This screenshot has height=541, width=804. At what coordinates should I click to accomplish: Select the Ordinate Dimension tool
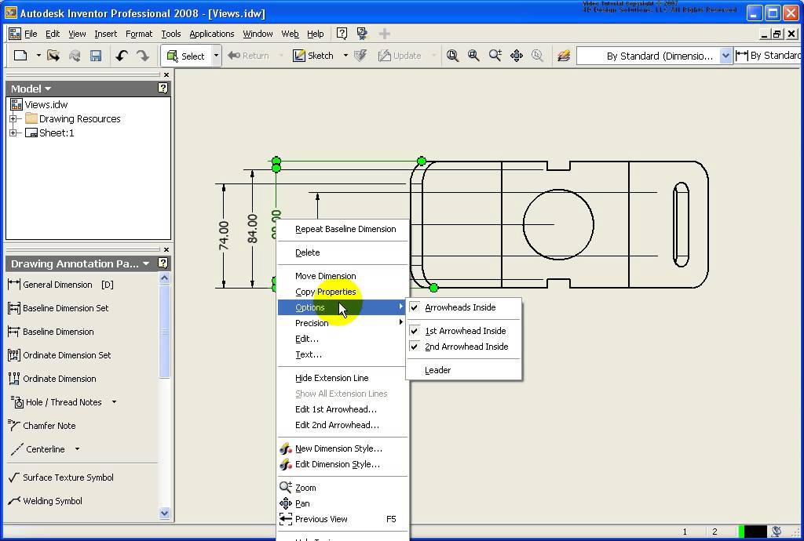click(52, 379)
